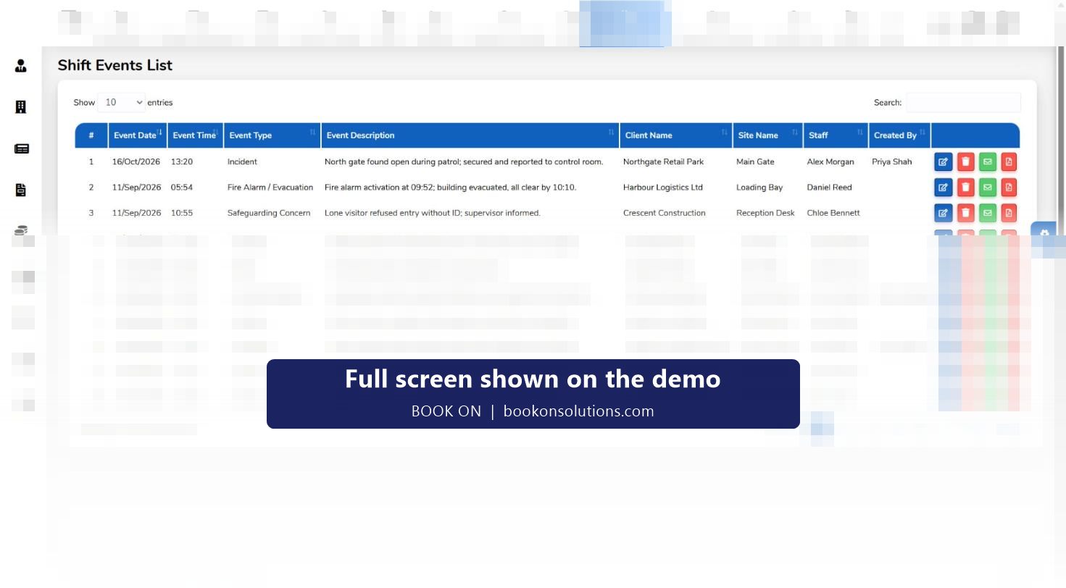Edit the Crescent Construction event
Image resolution: width=1066 pixels, height=588 pixels.
click(943, 213)
